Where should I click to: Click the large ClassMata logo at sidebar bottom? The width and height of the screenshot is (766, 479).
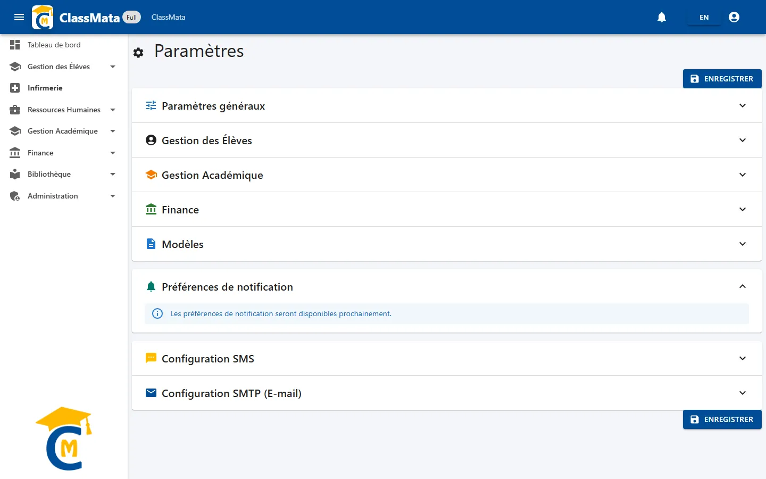pyautogui.click(x=64, y=439)
